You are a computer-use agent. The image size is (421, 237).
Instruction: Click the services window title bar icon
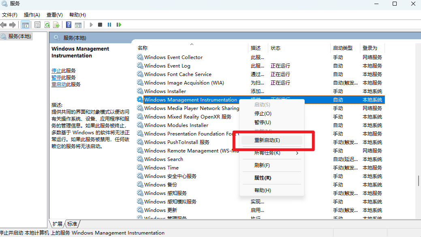point(4,4)
